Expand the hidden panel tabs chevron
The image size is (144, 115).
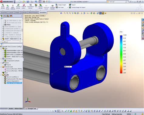pos(22,16)
